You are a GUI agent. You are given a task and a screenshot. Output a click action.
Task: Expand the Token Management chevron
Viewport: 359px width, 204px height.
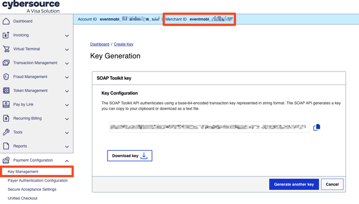(67, 91)
